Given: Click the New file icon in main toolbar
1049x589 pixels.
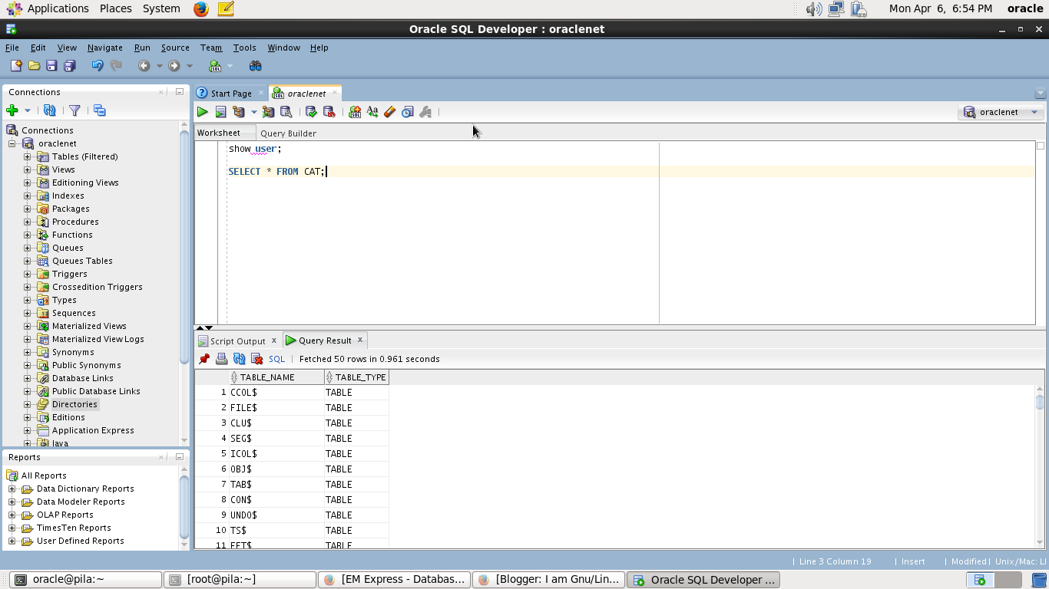Looking at the screenshot, I should [x=16, y=66].
